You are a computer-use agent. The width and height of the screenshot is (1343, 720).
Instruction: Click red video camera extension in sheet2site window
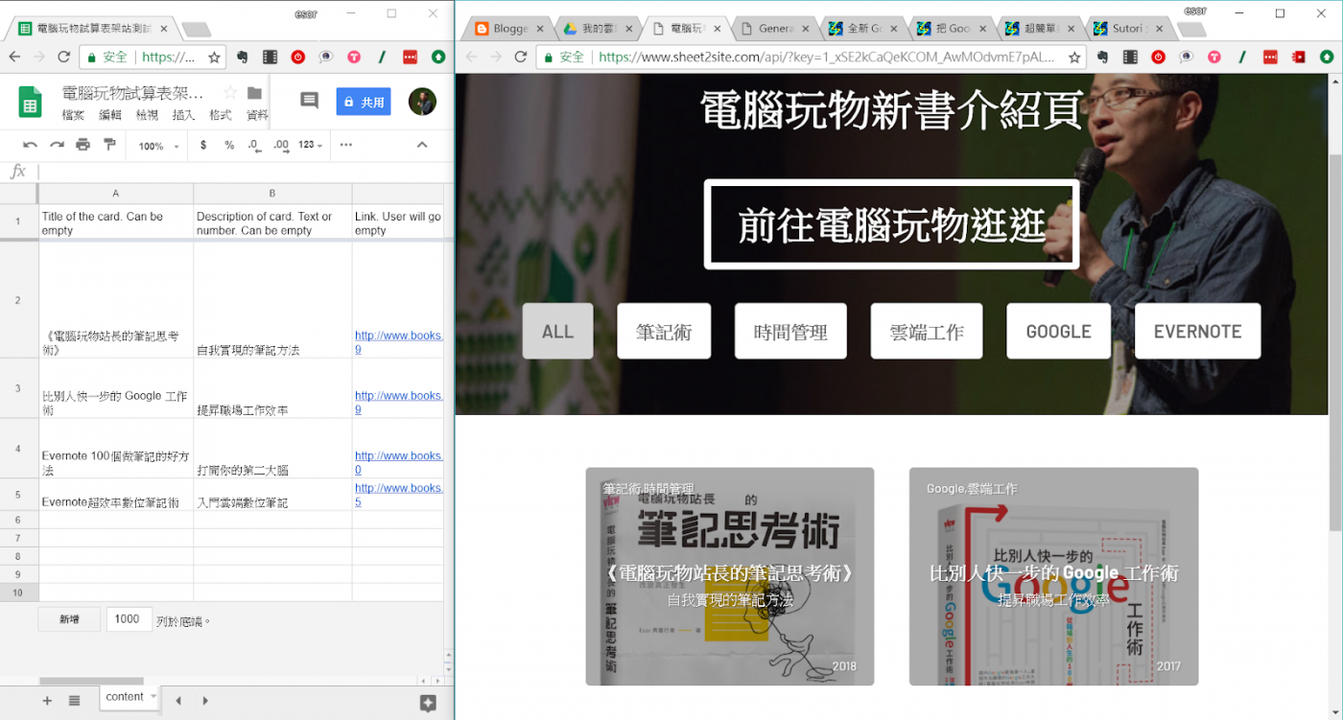(1299, 58)
